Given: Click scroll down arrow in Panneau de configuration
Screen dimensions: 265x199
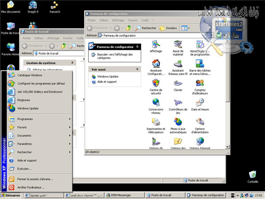Looking at the screenshot, I should tap(227, 147).
